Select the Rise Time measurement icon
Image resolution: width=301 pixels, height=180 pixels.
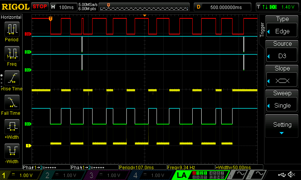pyautogui.click(x=12, y=78)
